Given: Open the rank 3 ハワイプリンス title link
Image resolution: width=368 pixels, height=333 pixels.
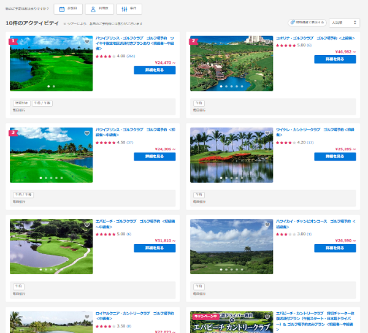Looking at the screenshot, I should click(136, 132).
